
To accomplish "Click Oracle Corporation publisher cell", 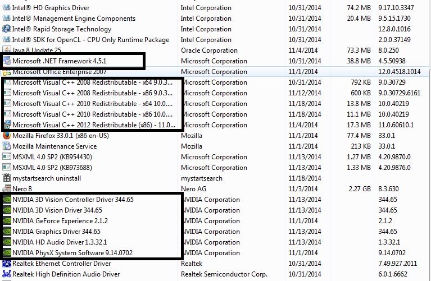I will point(209,50).
